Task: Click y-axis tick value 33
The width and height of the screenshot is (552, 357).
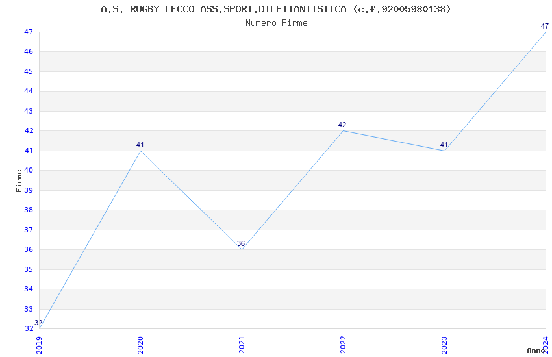Action: coord(29,309)
